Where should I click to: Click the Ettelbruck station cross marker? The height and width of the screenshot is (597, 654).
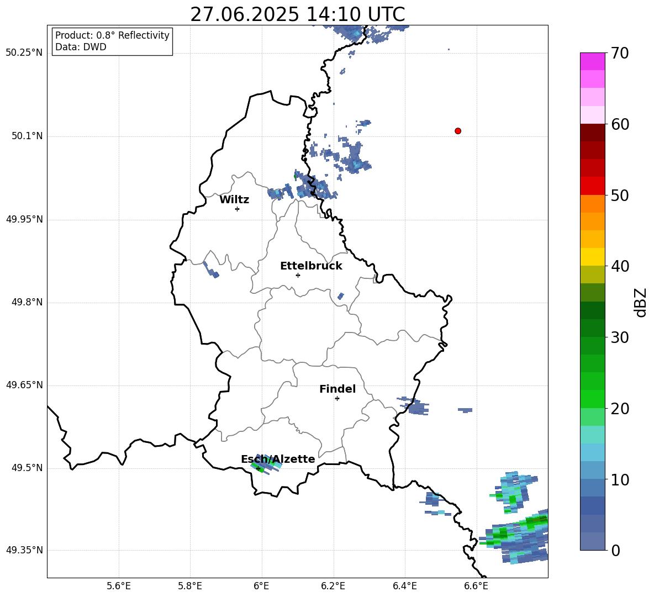(x=298, y=275)
